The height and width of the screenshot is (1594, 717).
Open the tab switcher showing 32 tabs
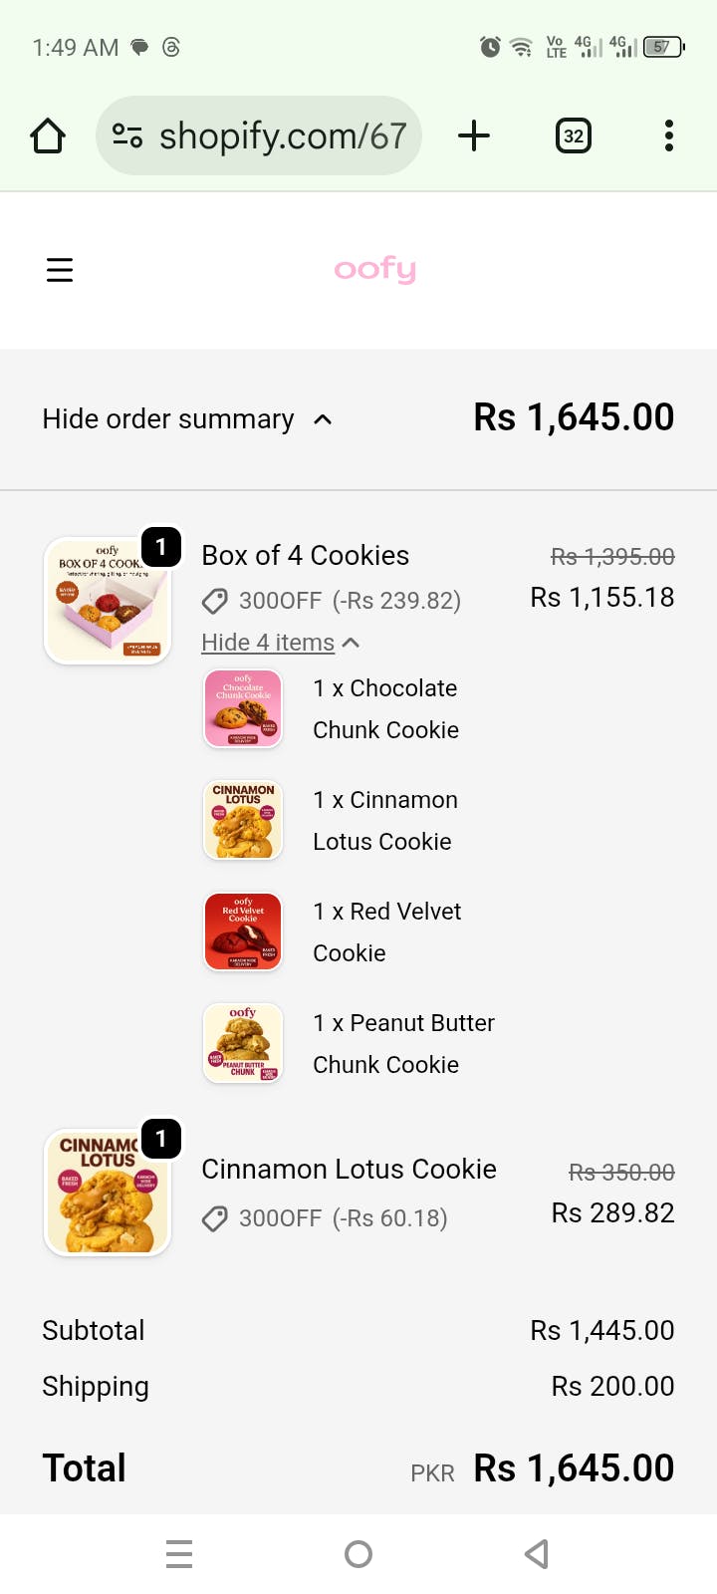(573, 135)
